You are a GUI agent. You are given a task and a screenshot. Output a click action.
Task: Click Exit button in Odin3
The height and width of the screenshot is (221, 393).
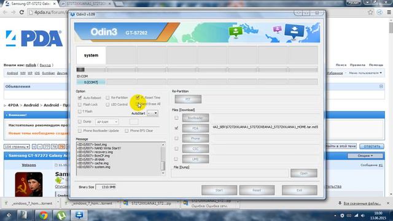click(x=300, y=190)
